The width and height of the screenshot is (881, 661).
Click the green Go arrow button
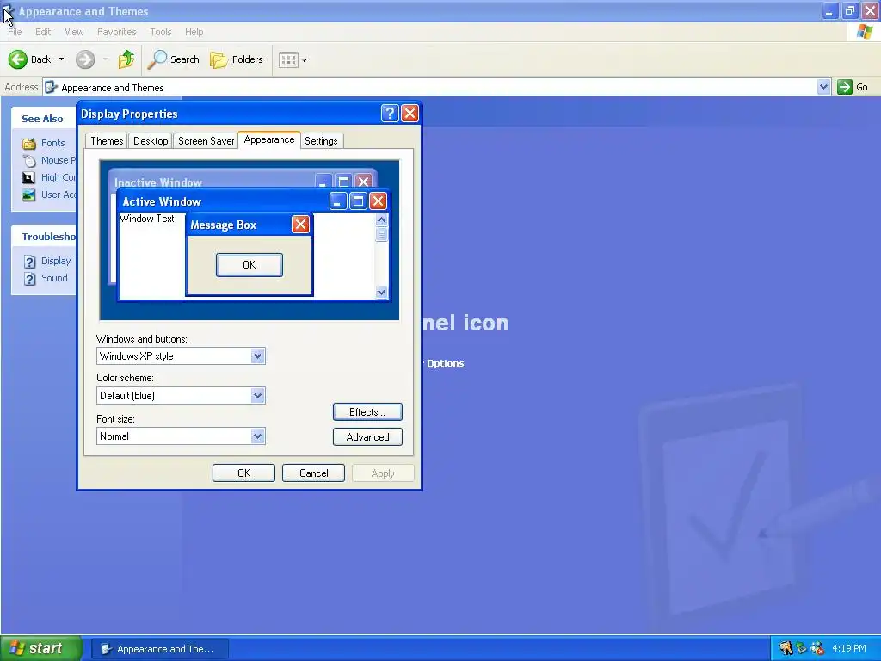(x=845, y=87)
